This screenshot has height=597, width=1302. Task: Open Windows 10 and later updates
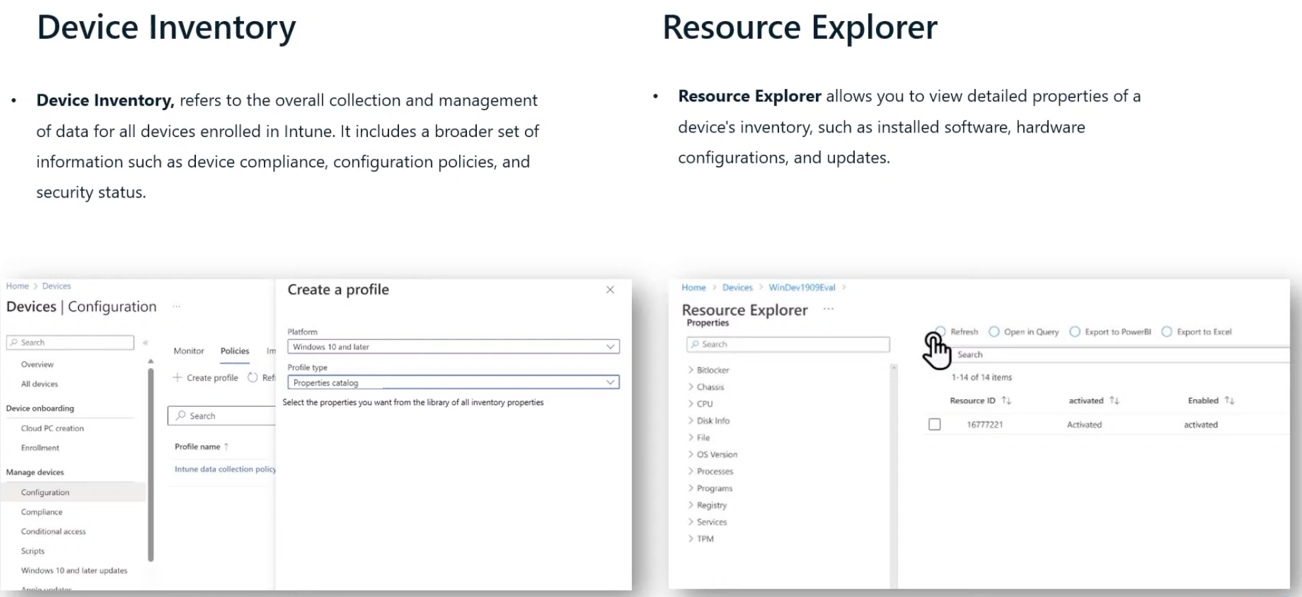74,571
